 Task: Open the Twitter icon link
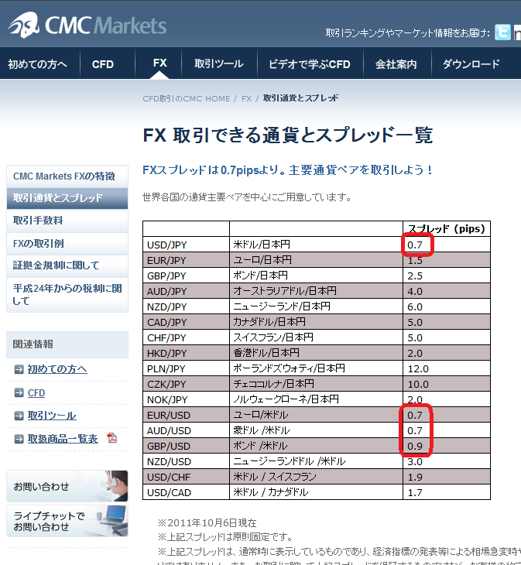[x=503, y=33]
